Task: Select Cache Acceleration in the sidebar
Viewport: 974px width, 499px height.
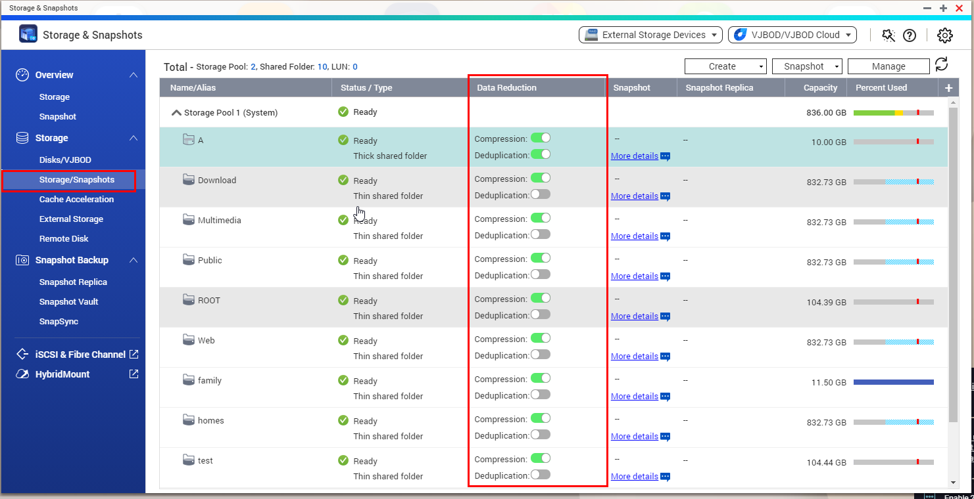Action: (76, 200)
